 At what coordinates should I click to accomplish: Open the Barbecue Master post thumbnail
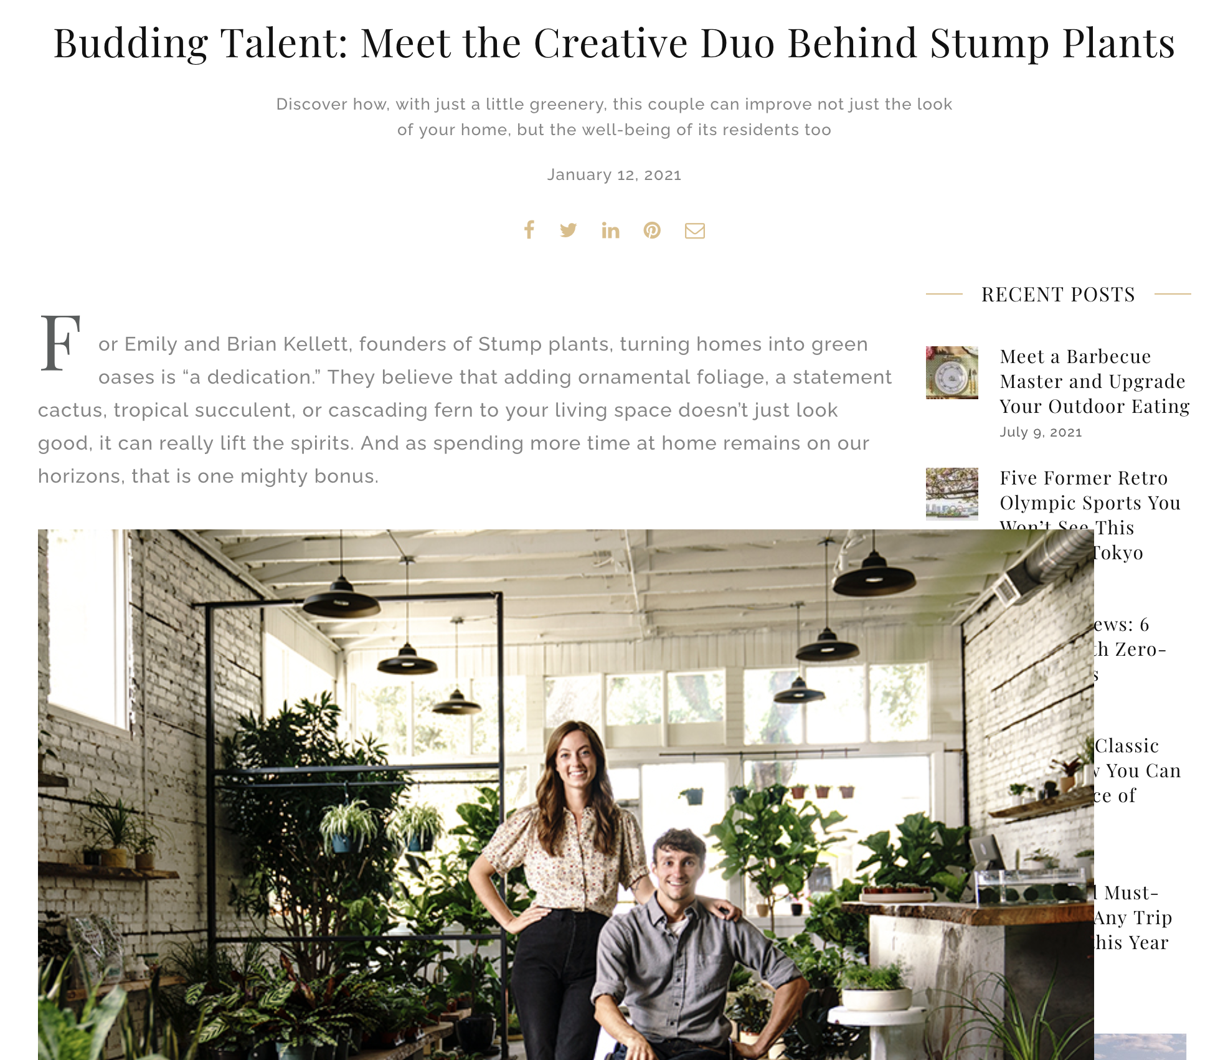coord(952,372)
